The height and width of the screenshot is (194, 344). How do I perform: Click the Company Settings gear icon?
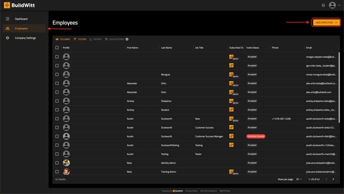[x=7, y=38]
